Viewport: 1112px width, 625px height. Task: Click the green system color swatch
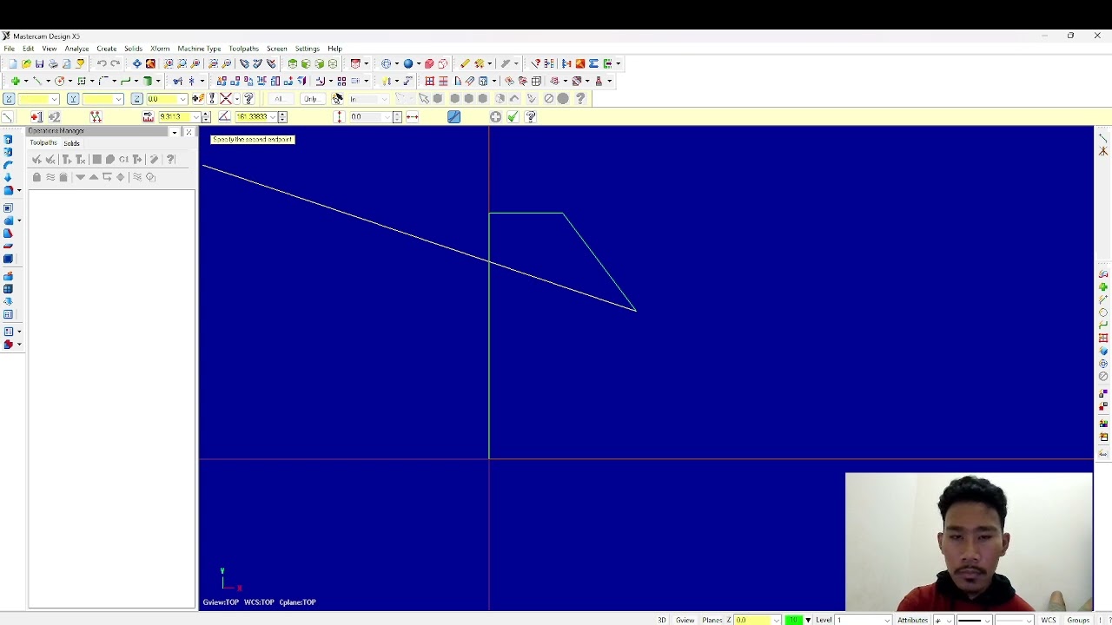[794, 620]
